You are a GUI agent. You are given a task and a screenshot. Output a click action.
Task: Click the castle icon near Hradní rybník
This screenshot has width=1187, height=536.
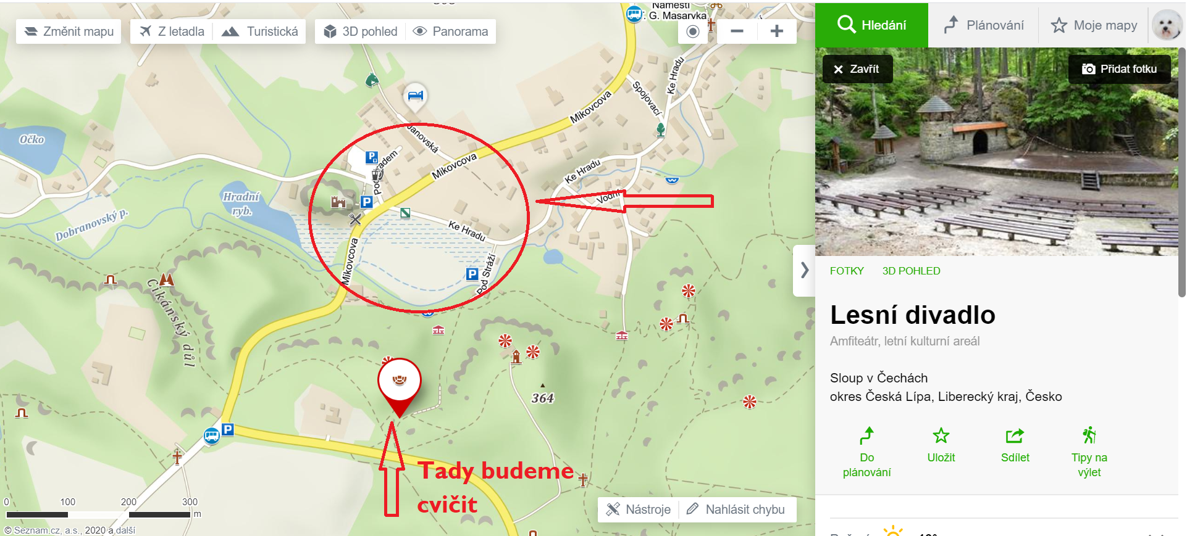pos(338,202)
